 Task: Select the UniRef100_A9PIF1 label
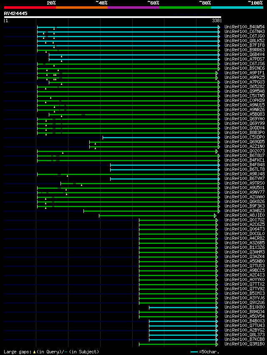click(244, 73)
